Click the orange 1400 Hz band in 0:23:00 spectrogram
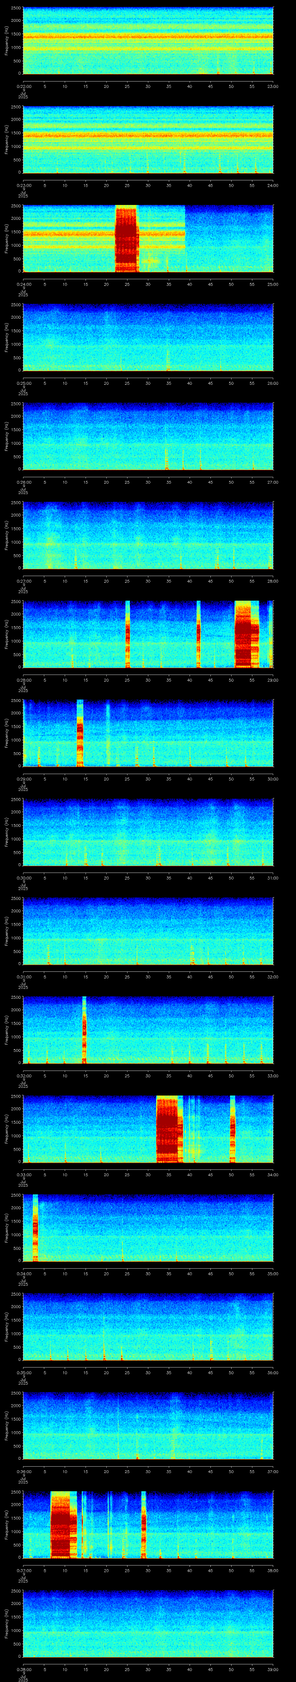296x1682 pixels. pyautogui.click(x=148, y=136)
